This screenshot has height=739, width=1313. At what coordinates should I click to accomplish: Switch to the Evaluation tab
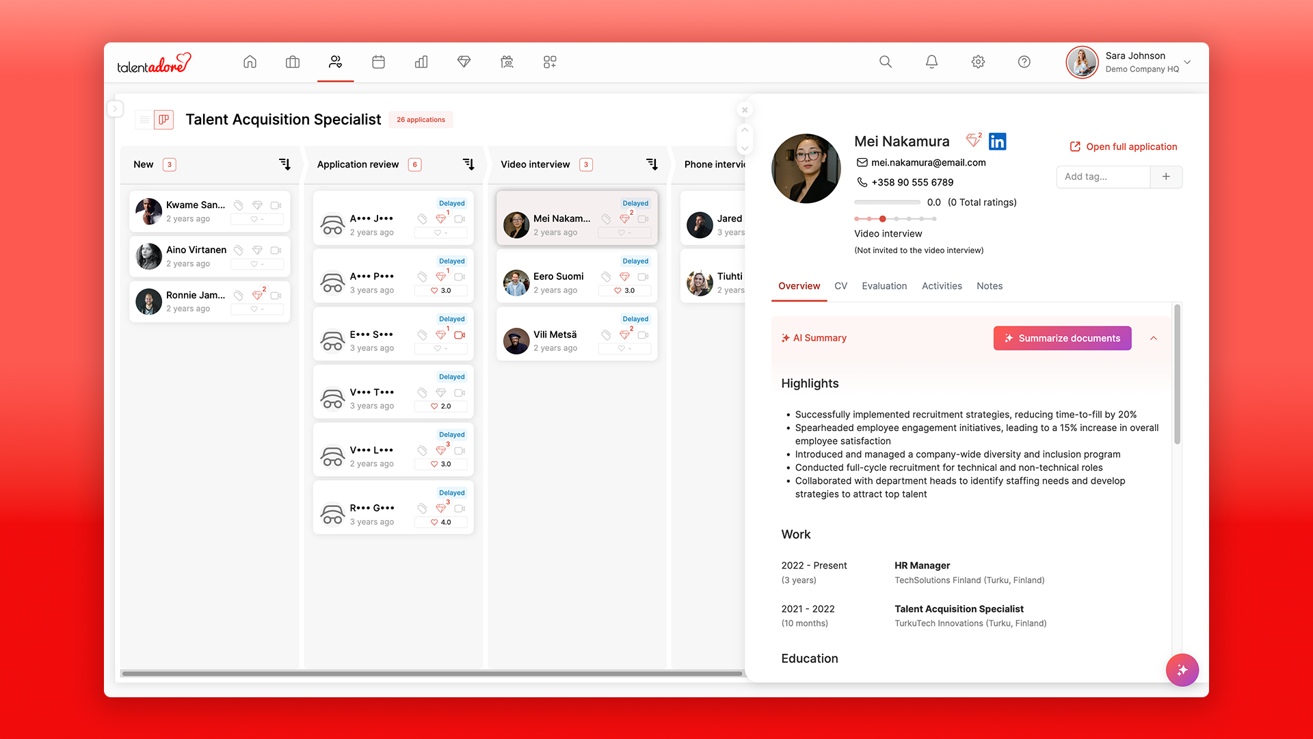(884, 286)
